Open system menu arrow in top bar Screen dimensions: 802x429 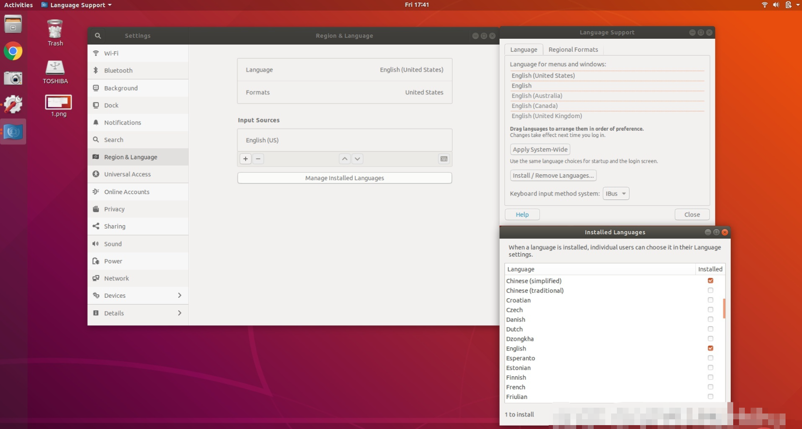click(x=798, y=5)
